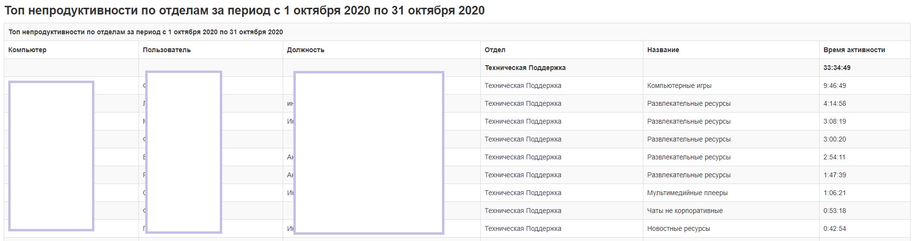Sort by the Отдел column header
Image resolution: width=914 pixels, height=241 pixels.
[x=495, y=50]
